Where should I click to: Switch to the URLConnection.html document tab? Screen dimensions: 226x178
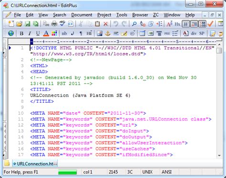coord(35,164)
